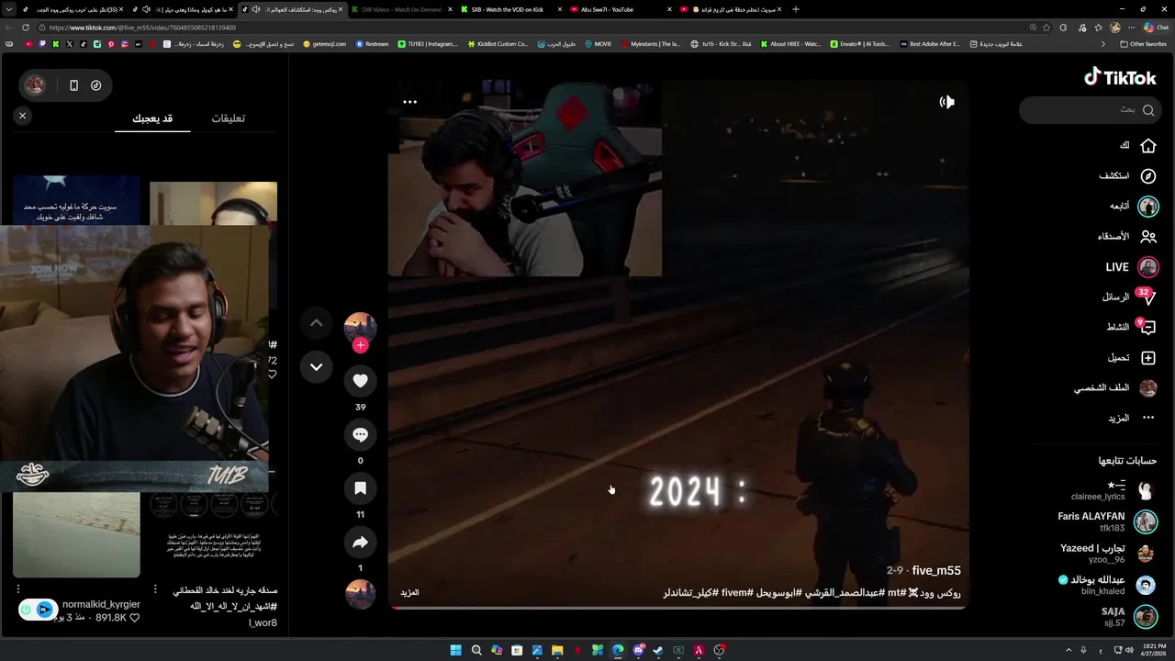This screenshot has width=1175, height=661.
Task: Open LIVE from the sidebar
Action: 1130,267
